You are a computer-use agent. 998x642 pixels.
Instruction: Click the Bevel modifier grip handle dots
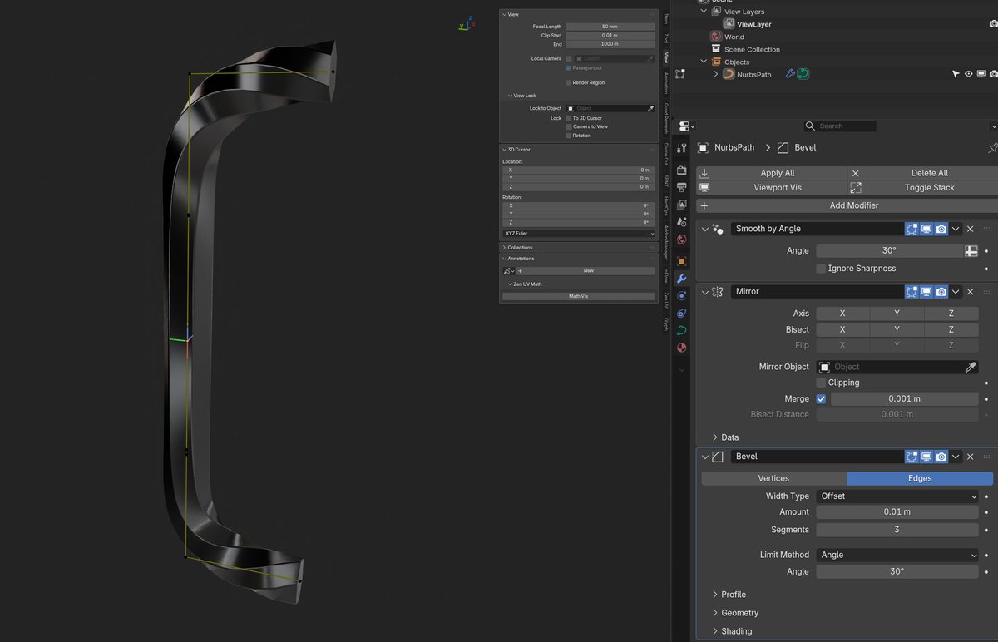click(987, 457)
